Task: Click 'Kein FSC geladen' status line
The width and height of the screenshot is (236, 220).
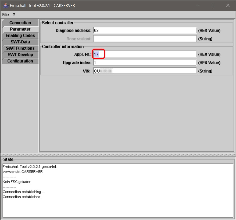Action: point(17,182)
